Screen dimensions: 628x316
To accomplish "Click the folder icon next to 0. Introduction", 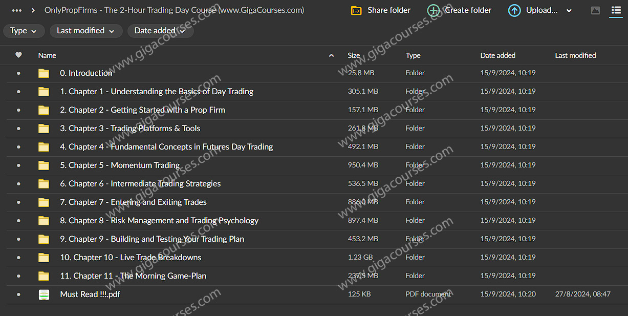I will coord(44,73).
